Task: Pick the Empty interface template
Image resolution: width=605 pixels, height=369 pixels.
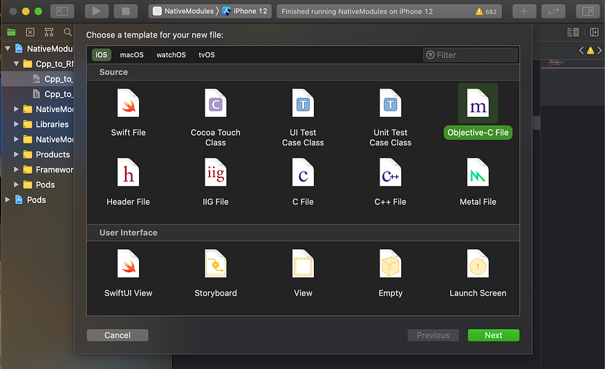Action: click(390, 273)
